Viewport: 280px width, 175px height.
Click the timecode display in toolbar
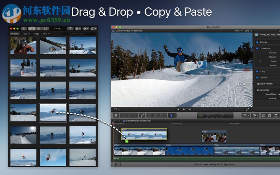(215, 115)
